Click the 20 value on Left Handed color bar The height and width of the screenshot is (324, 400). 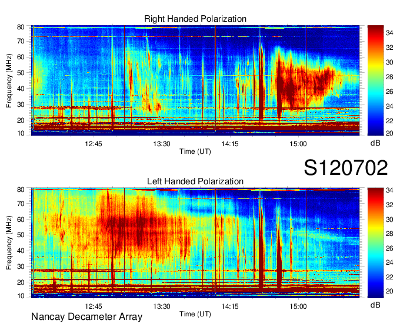(389, 291)
